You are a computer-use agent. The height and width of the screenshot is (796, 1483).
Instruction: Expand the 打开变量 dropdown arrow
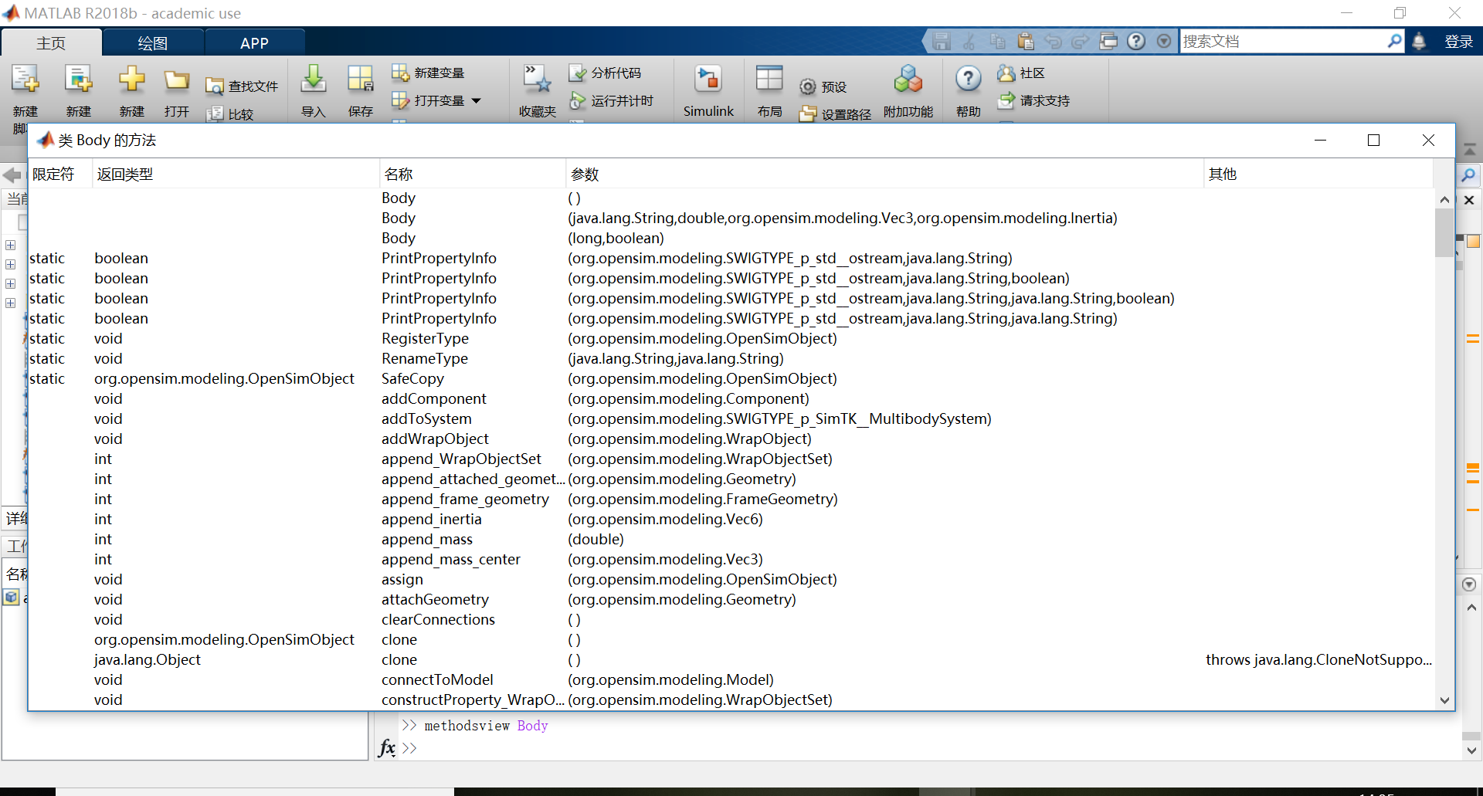pyautogui.click(x=477, y=100)
